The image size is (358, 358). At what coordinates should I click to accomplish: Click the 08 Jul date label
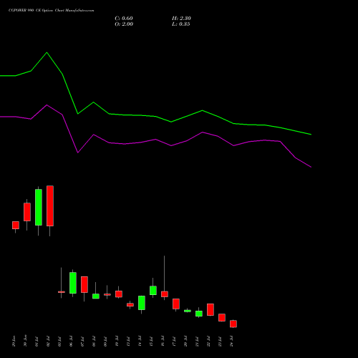point(94,341)
